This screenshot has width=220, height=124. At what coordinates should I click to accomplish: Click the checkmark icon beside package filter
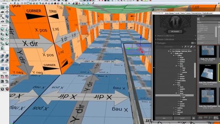(x=194, y=46)
